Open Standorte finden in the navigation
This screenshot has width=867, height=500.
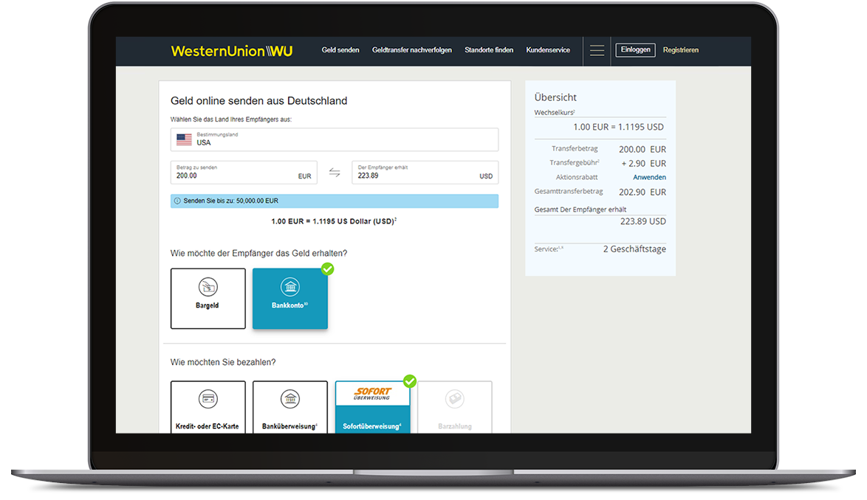(489, 50)
